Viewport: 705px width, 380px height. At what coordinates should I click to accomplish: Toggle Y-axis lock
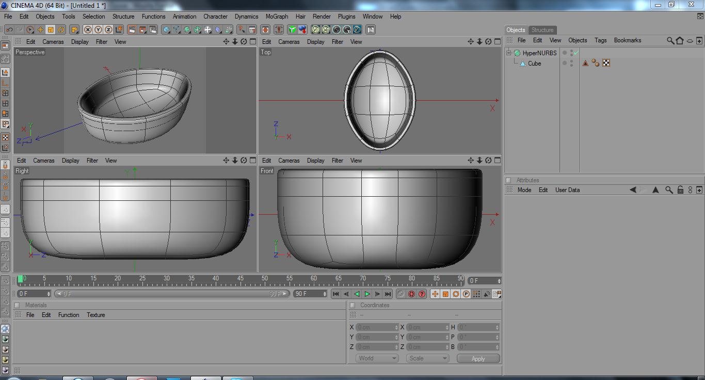[98, 29]
